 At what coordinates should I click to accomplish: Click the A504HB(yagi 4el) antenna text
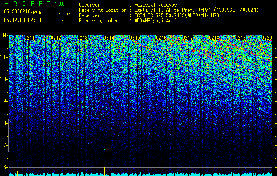point(155,21)
